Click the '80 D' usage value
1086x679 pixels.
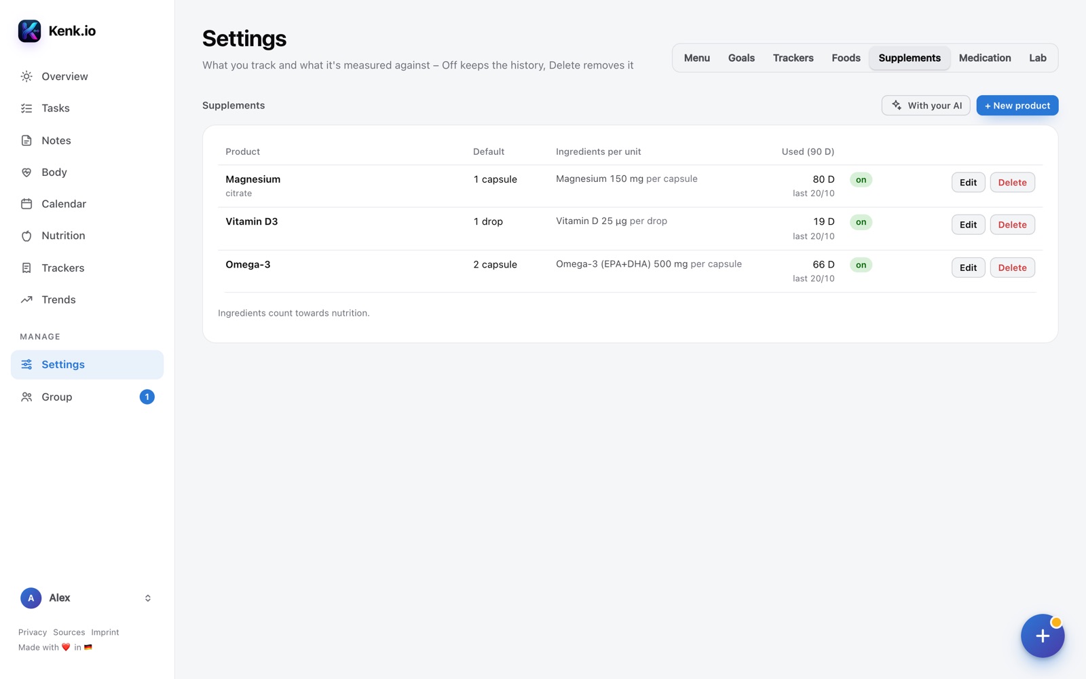coord(823,179)
